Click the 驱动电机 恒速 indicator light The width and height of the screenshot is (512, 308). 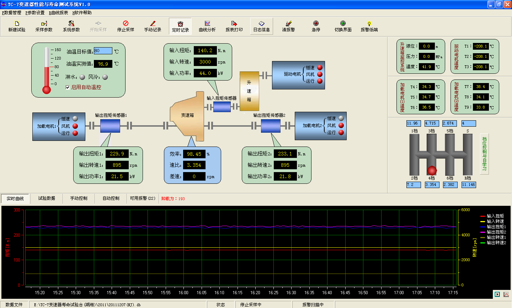coord(320,67)
